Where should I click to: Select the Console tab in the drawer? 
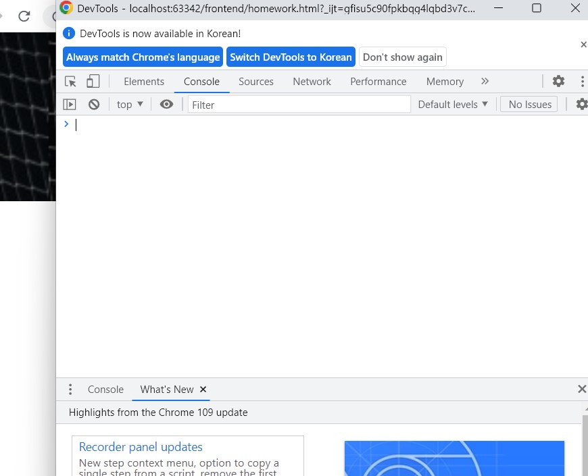click(x=105, y=390)
